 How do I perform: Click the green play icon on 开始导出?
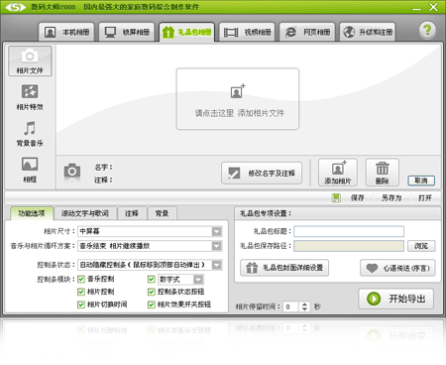[x=374, y=299]
